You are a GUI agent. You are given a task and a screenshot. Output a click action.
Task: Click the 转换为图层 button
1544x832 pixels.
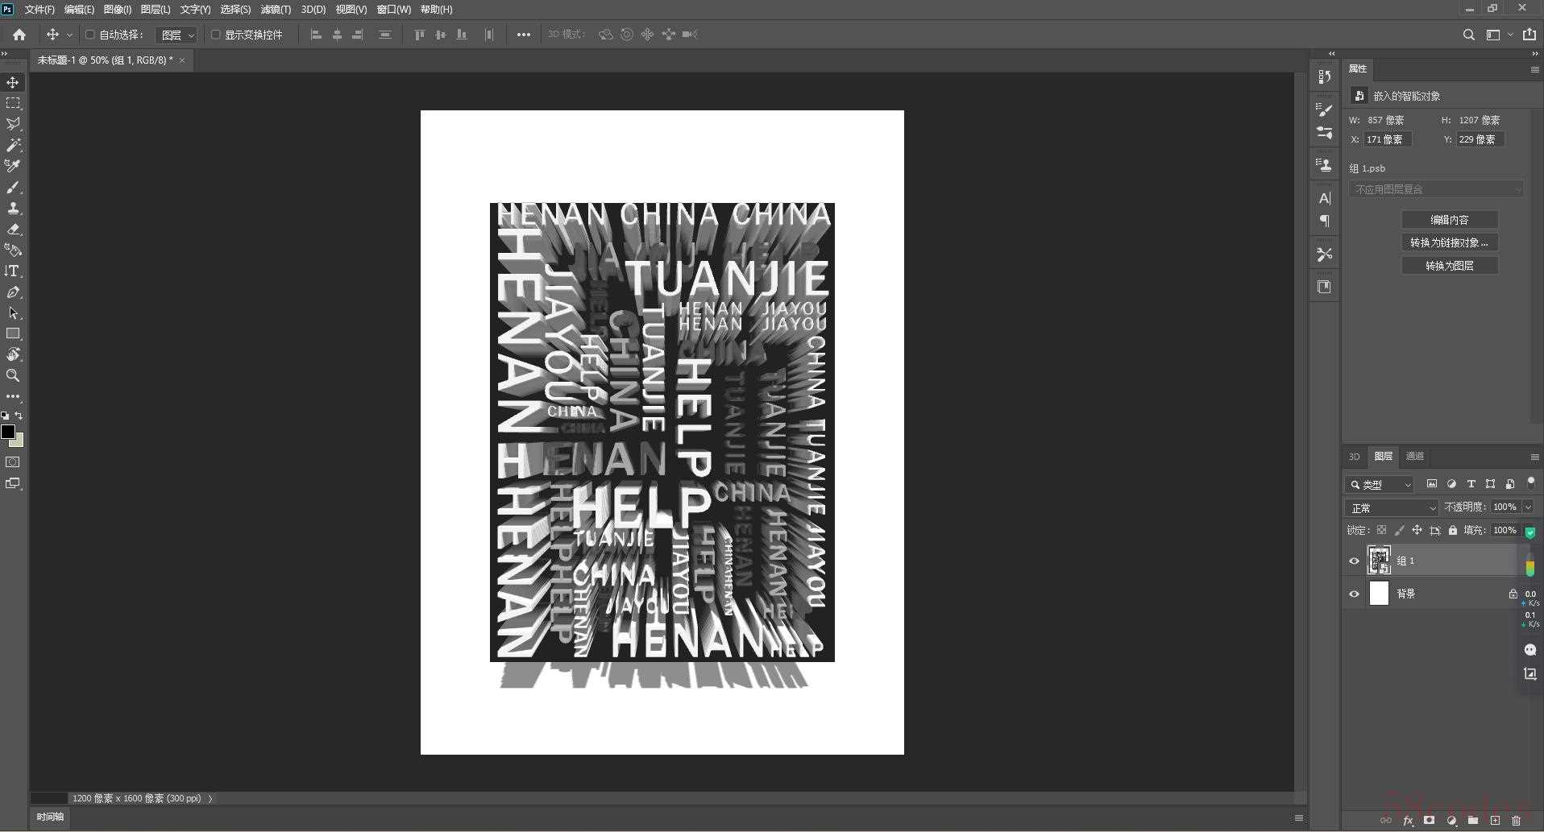pos(1450,266)
